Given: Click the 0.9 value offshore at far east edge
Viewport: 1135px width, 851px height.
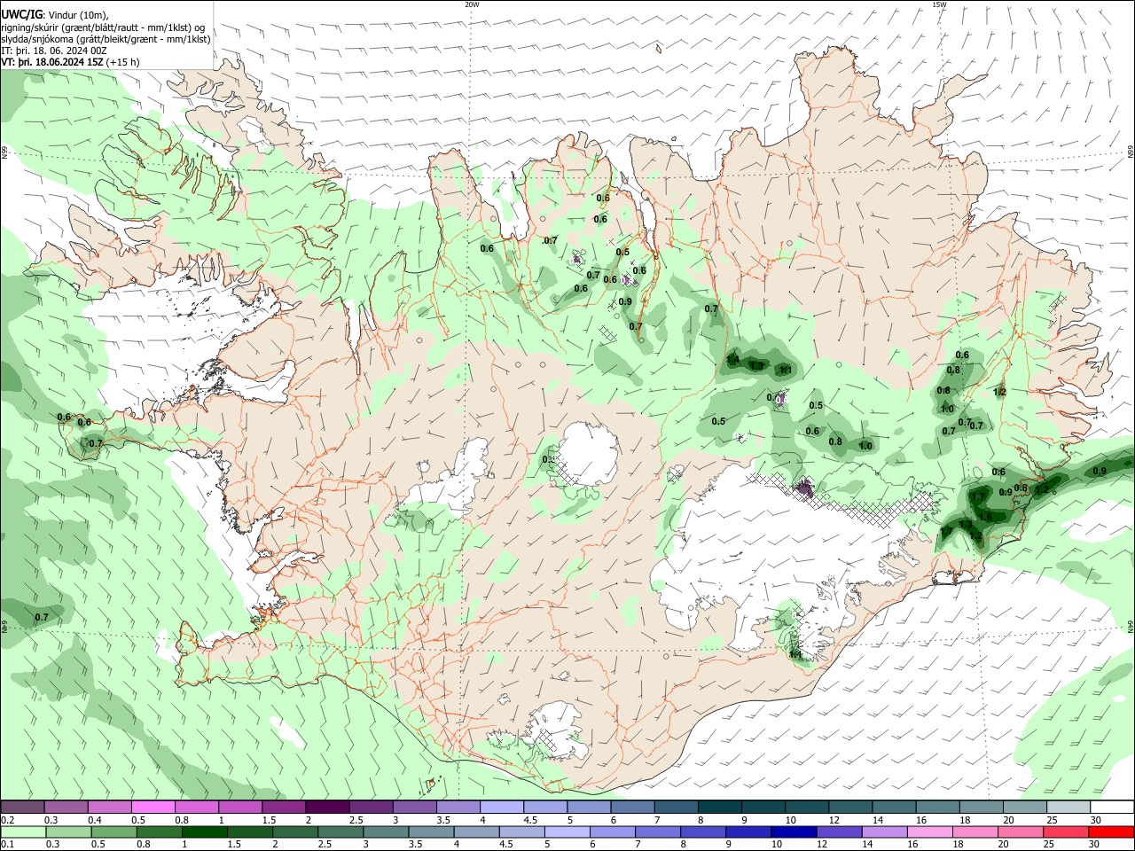Looking at the screenshot, I should [1100, 471].
